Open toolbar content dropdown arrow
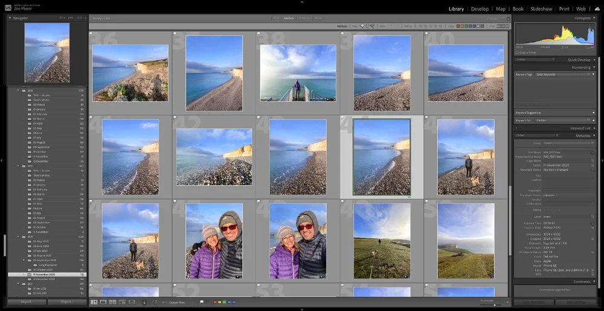604x311 pixels. [507, 302]
